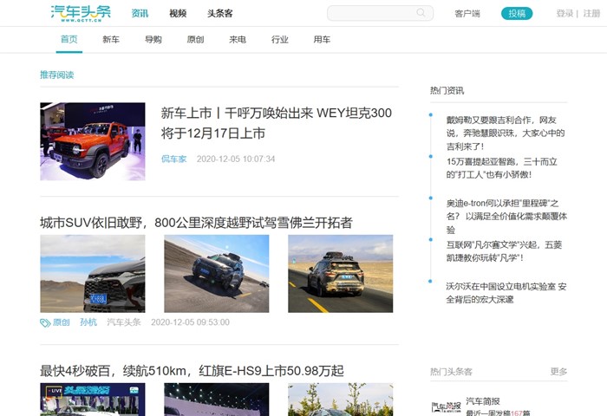Open hot news 戴姆勒又要跟吉利合作
The width and height of the screenshot is (607, 416).
coord(506,133)
